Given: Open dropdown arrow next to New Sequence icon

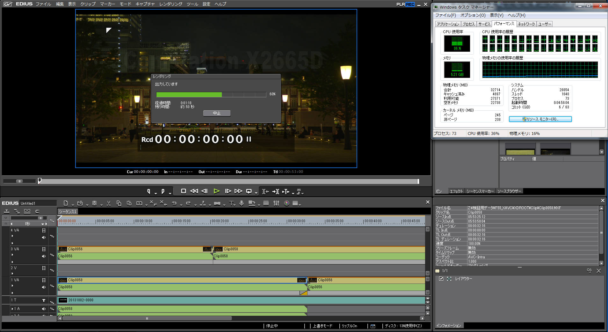Looking at the screenshot, I should click(x=73, y=205).
